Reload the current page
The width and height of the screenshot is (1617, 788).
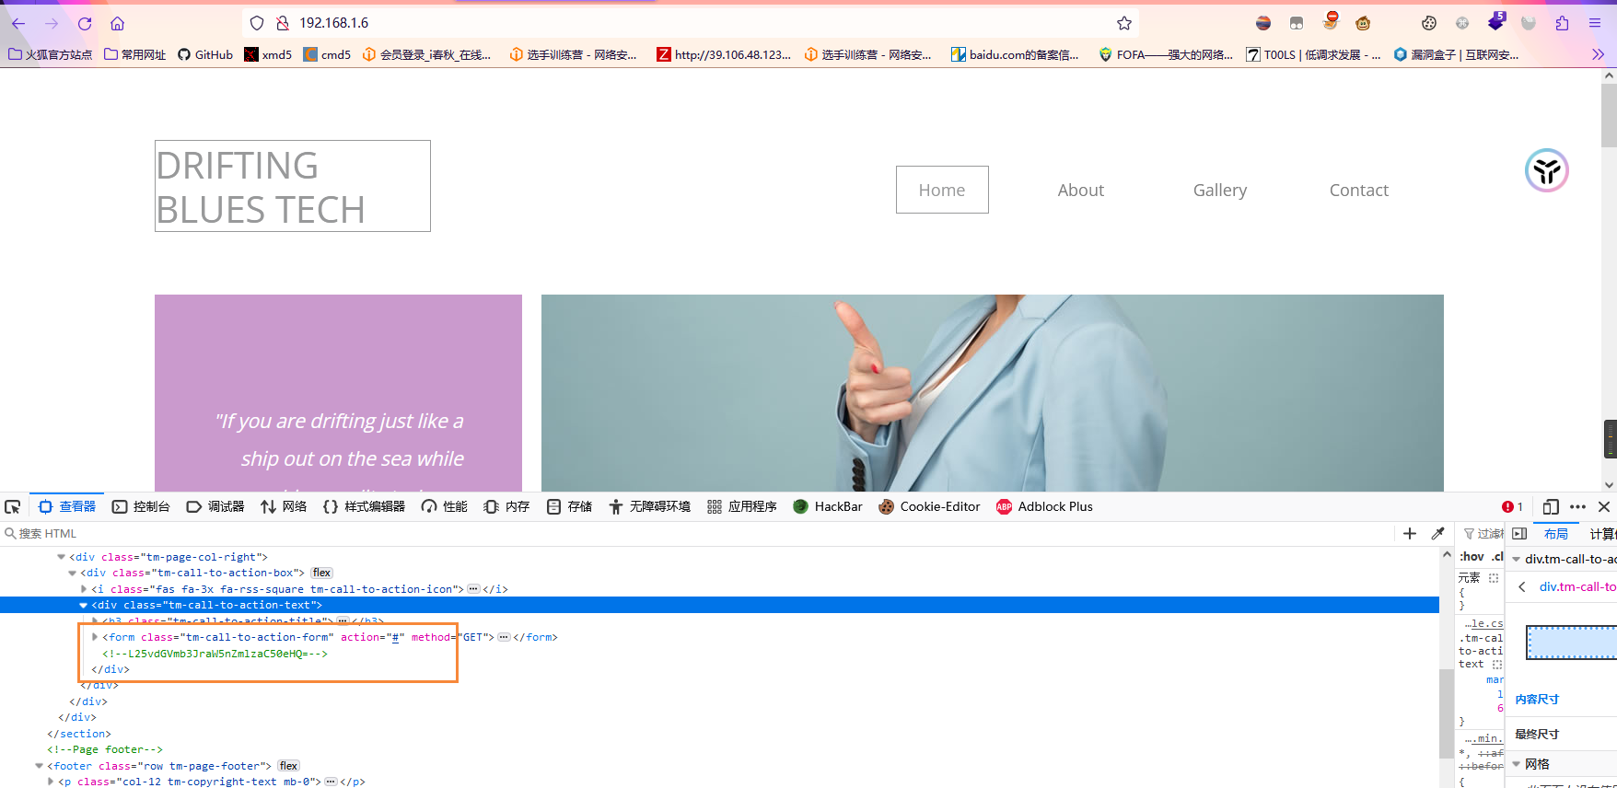85,23
